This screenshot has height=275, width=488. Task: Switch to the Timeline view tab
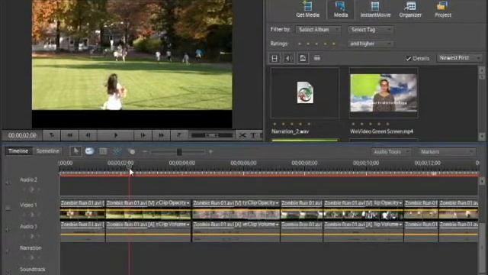pyautogui.click(x=18, y=151)
